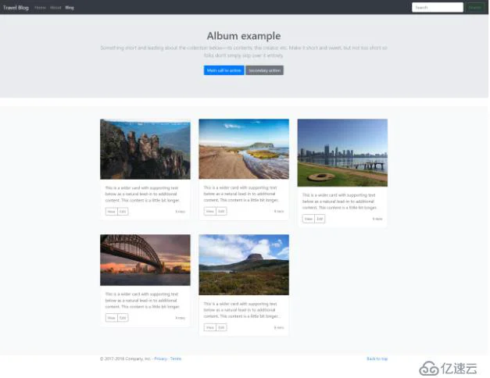Click View on the harbour bridge card
Image resolution: width=490 pixels, height=378 pixels.
[x=111, y=318]
